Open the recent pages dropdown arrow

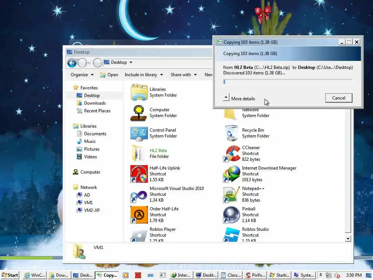pos(89,63)
